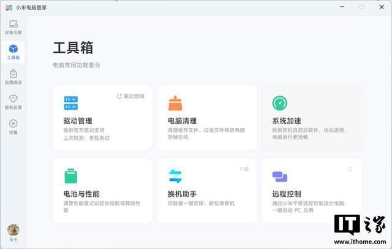
Task: Click the green 电池与性能 battery icon
Action: tap(71, 176)
